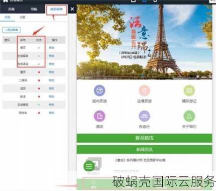
Task: Toggle the status checkmark of the third menu row
Action: 39,64
